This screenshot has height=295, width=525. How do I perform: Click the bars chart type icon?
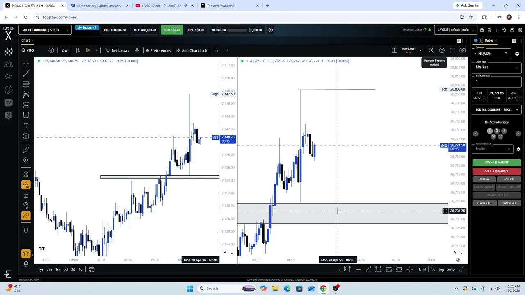(77, 50)
